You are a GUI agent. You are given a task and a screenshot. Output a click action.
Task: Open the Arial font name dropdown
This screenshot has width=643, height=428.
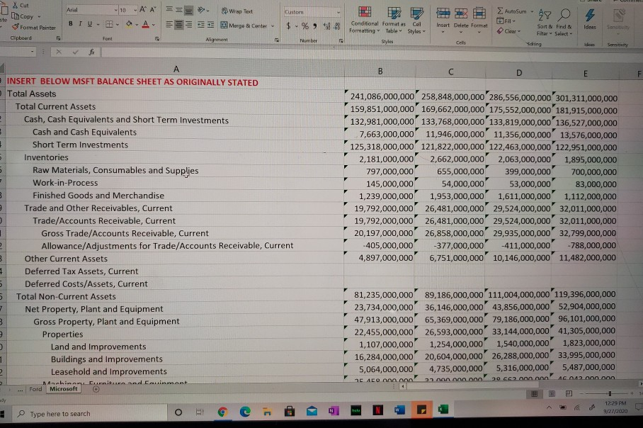[x=116, y=10]
